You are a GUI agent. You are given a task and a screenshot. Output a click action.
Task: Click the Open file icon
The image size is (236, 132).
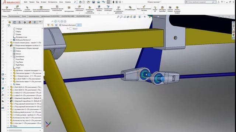[x=88, y=2]
